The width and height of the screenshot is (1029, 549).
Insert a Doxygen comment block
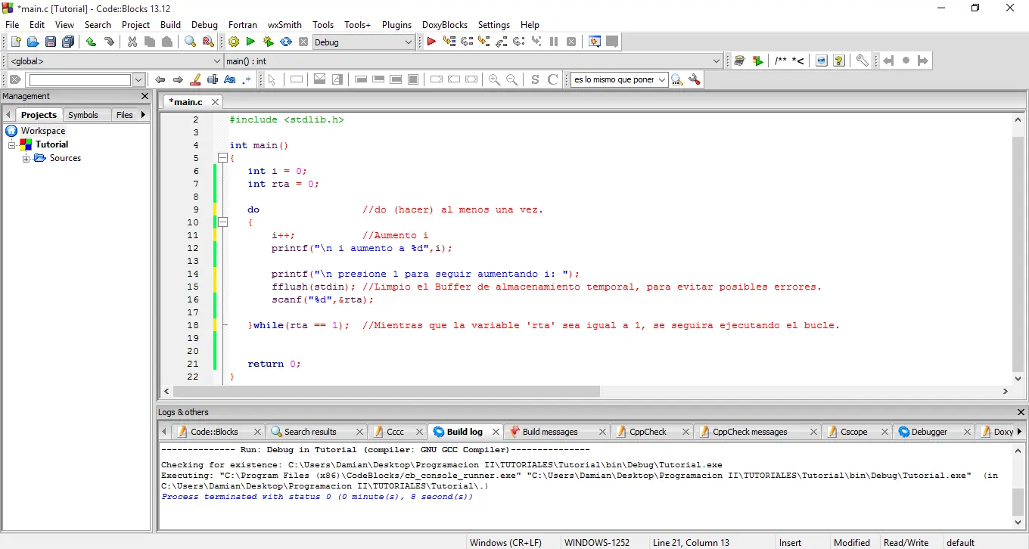point(781,60)
